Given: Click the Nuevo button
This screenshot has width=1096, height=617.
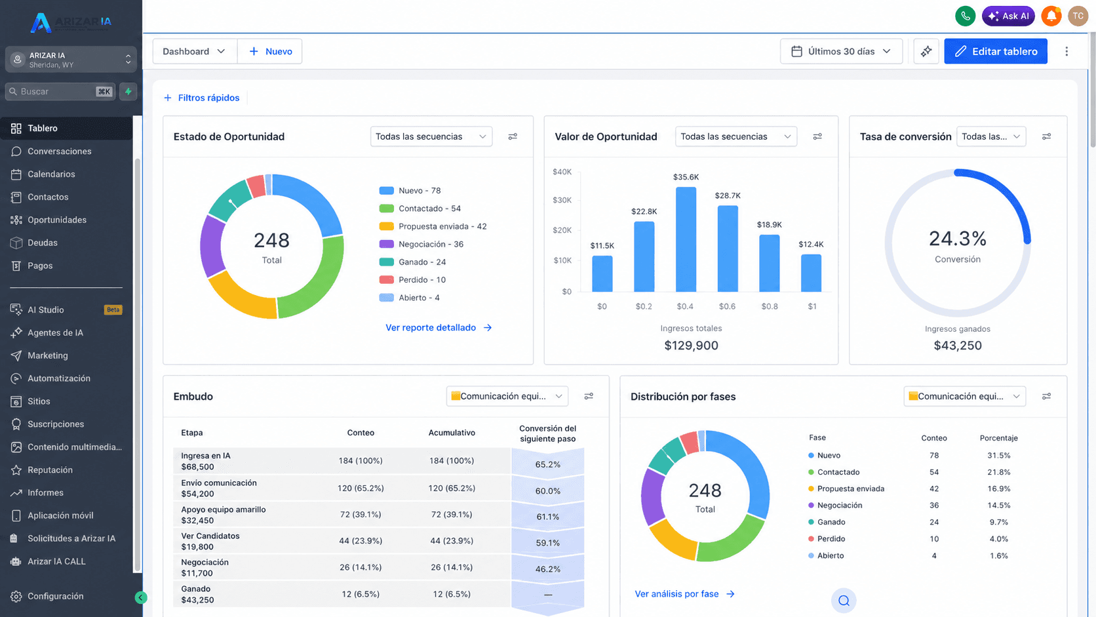Looking at the screenshot, I should pyautogui.click(x=270, y=51).
